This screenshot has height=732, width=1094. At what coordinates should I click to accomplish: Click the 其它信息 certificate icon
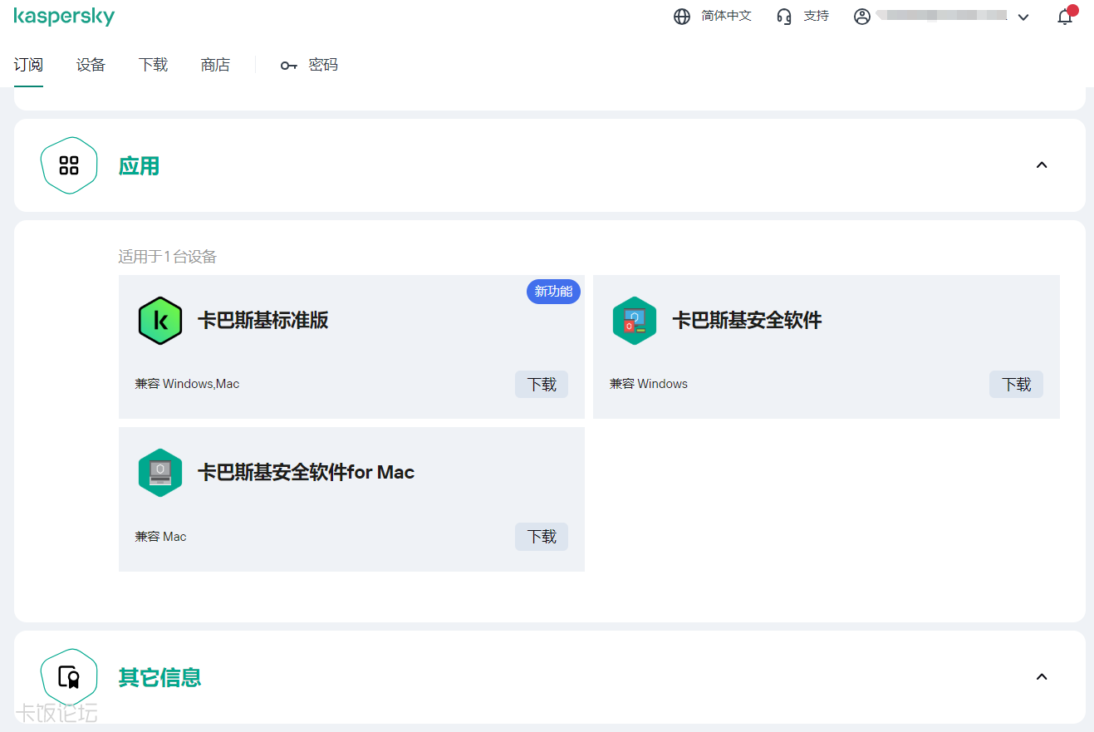tap(69, 676)
